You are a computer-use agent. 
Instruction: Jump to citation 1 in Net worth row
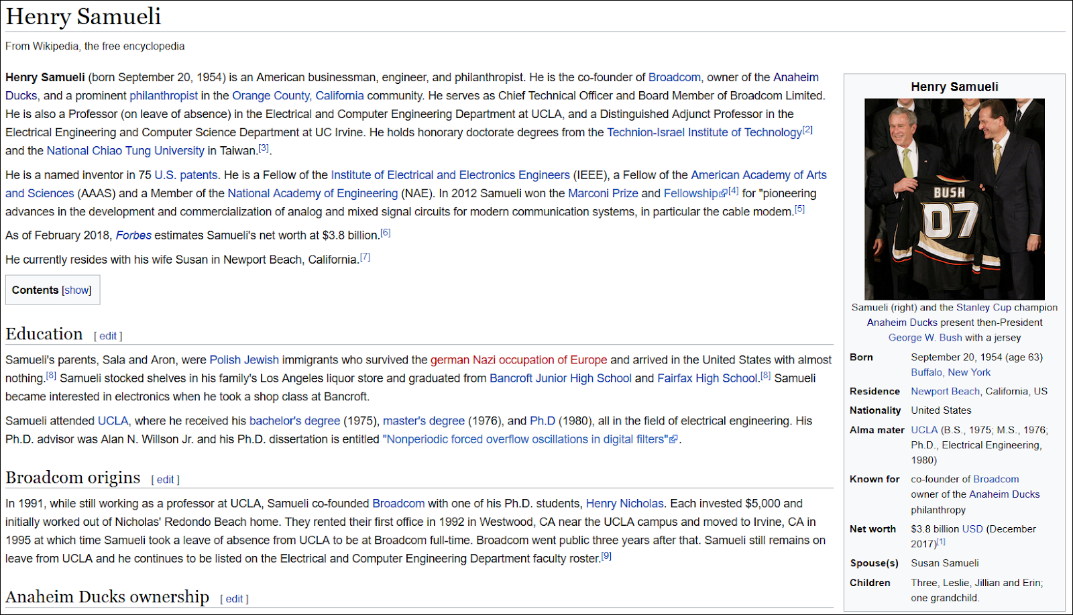pyautogui.click(x=941, y=542)
